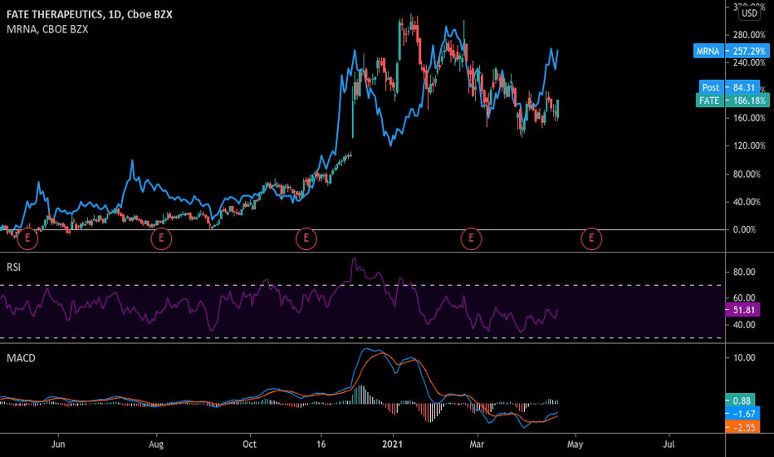Click the Jun date label
Image resolution: width=774 pixels, height=457 pixels.
58,445
